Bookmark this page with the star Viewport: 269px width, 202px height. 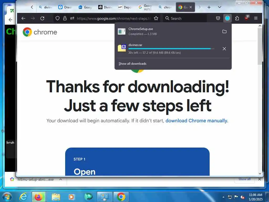coord(156,18)
